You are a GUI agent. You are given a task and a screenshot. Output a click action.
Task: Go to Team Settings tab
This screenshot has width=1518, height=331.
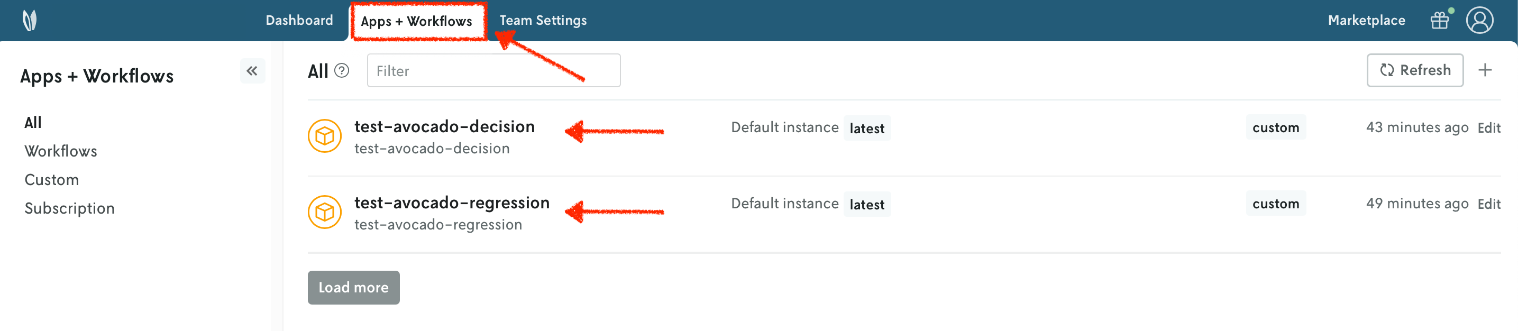pyautogui.click(x=543, y=21)
